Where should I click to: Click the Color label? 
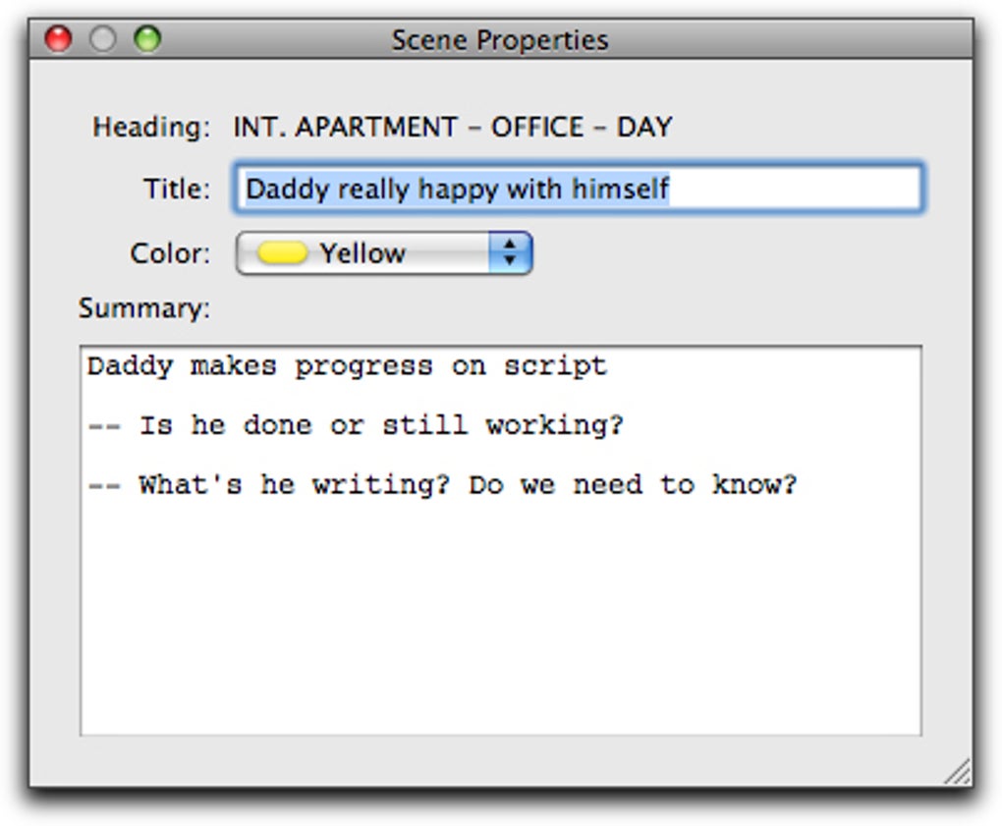170,253
